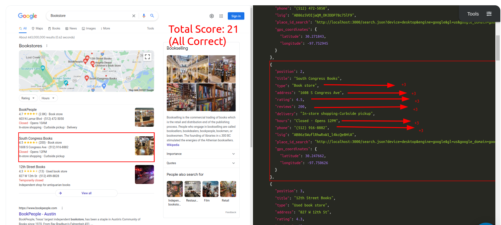The image size is (501, 225).
Task: Click the magnifier search icon
Action: click(152, 16)
